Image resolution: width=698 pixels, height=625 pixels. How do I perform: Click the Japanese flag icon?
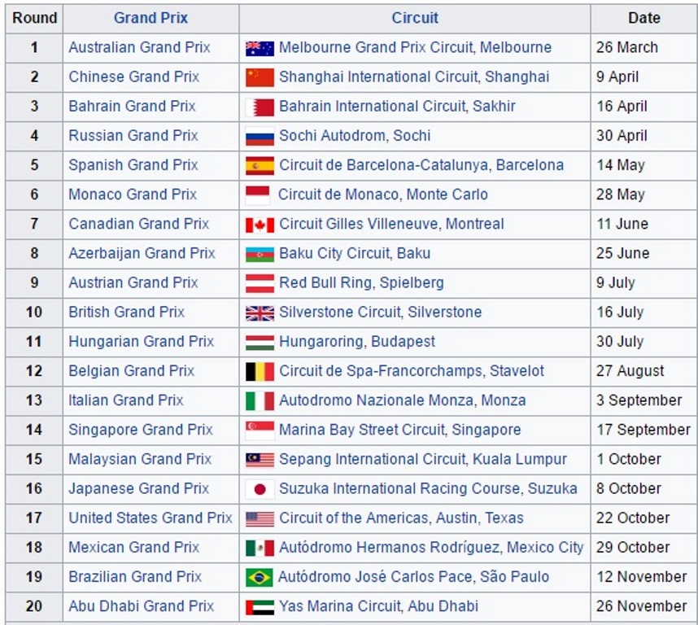coord(260,489)
